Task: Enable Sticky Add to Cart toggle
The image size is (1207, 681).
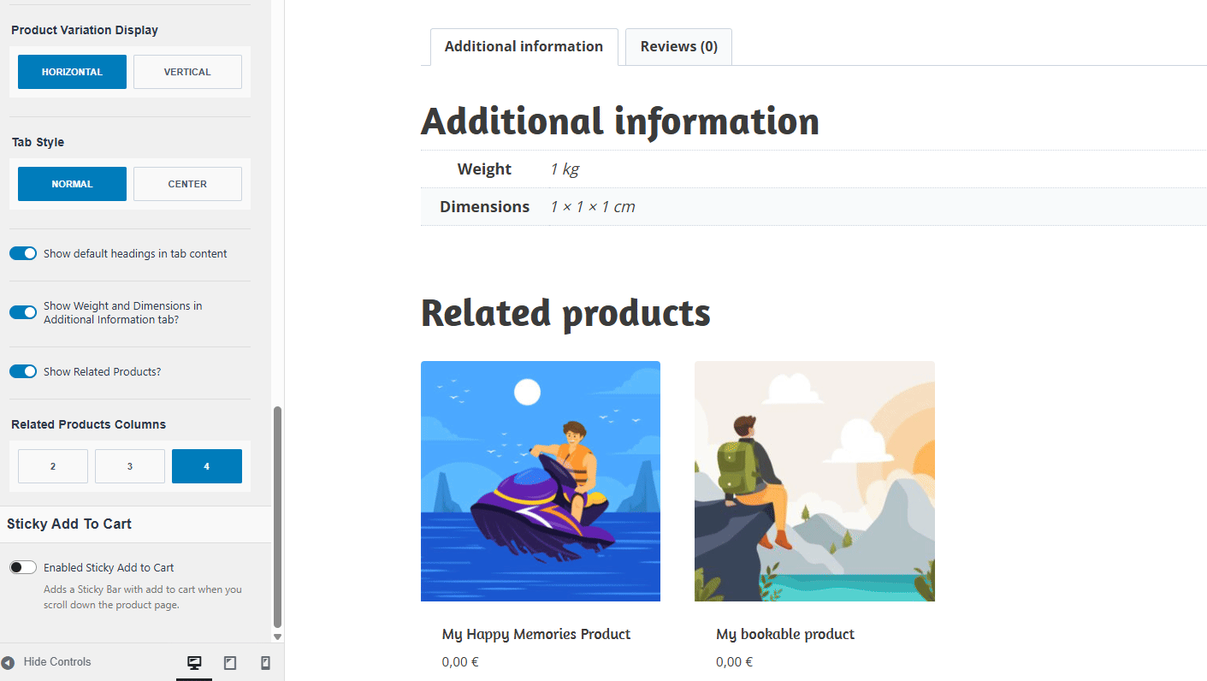Action: coord(23,567)
